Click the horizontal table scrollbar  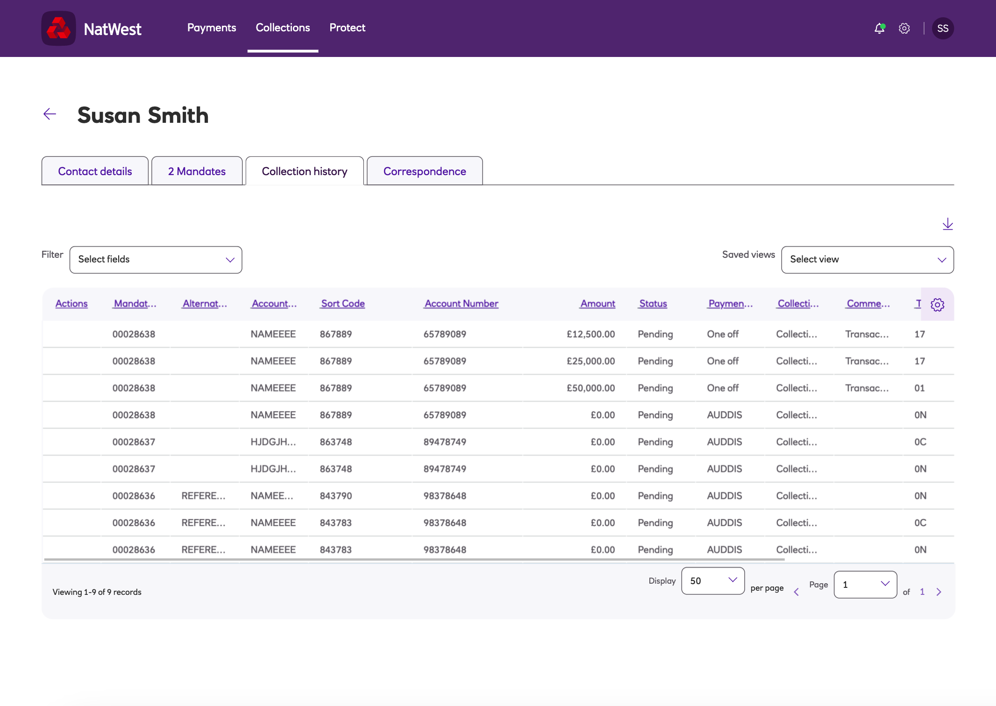click(x=414, y=559)
